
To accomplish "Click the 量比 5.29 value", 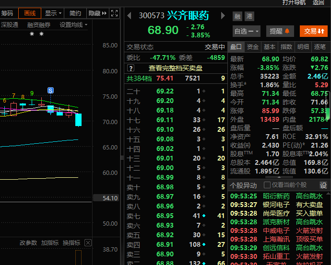I will tap(321, 85).
